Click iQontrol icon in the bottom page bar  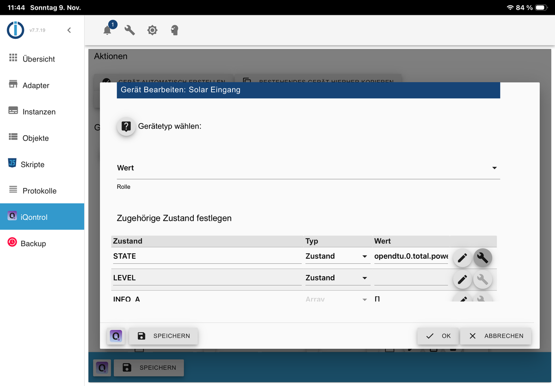102,367
